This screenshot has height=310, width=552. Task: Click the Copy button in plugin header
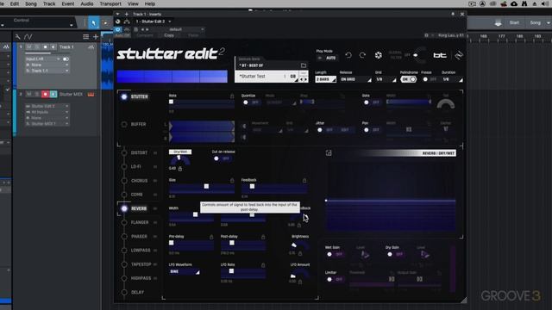169,35
